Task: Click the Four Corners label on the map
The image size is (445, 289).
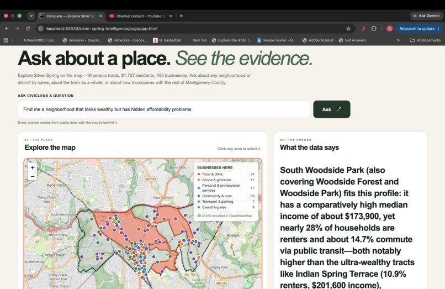Action: tap(163, 197)
